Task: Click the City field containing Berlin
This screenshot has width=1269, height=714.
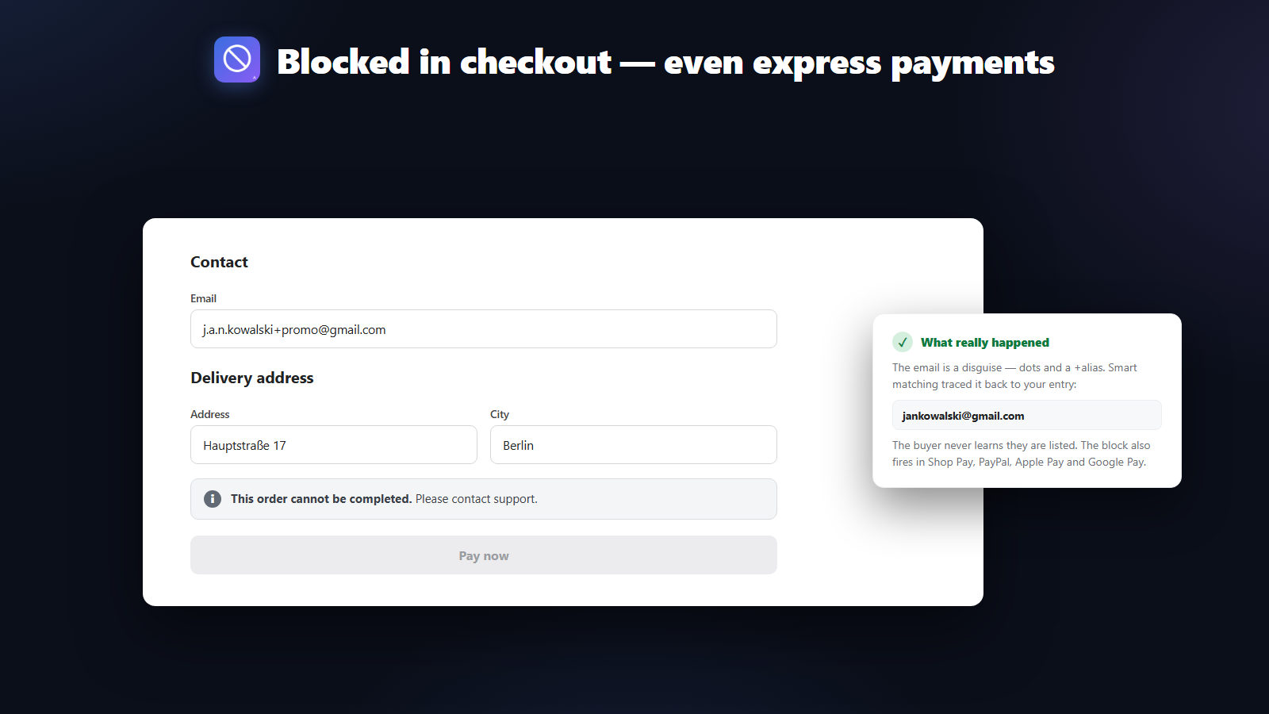Action: click(x=634, y=445)
